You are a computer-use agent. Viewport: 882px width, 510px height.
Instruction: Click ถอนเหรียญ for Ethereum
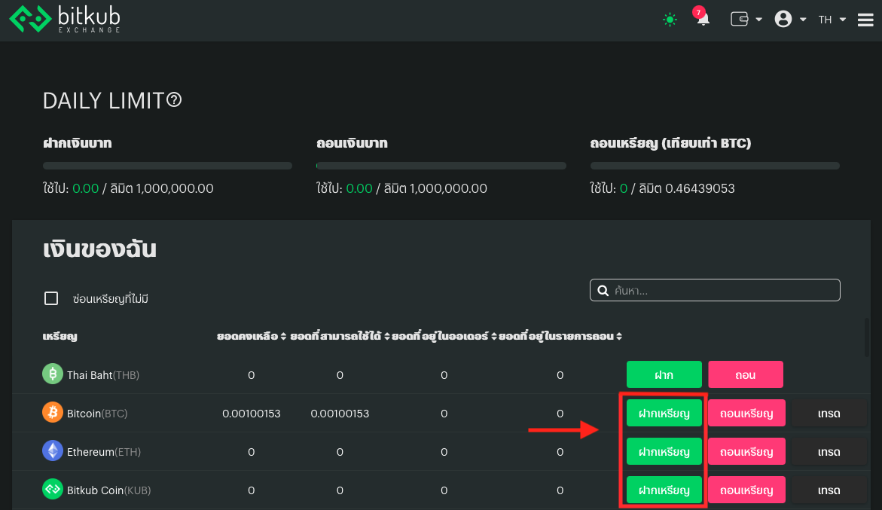click(x=746, y=451)
